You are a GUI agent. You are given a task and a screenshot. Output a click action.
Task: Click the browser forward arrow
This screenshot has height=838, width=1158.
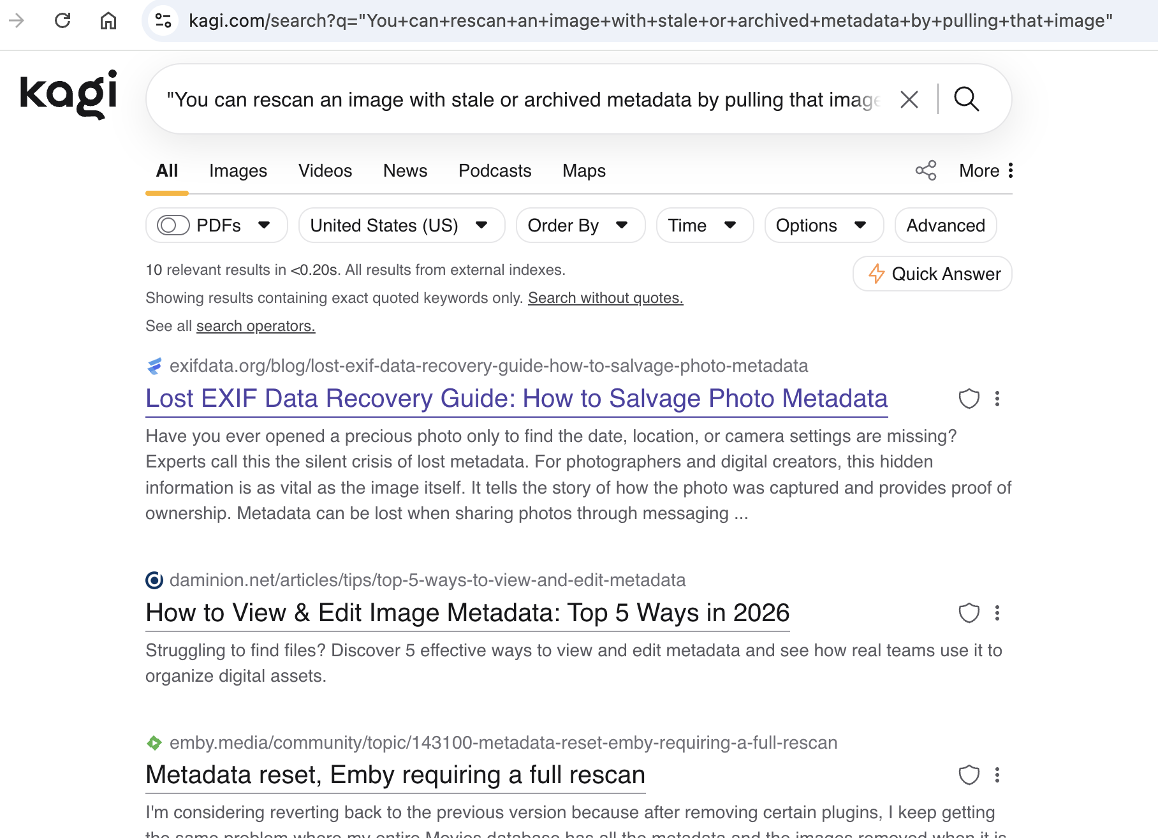(x=17, y=21)
